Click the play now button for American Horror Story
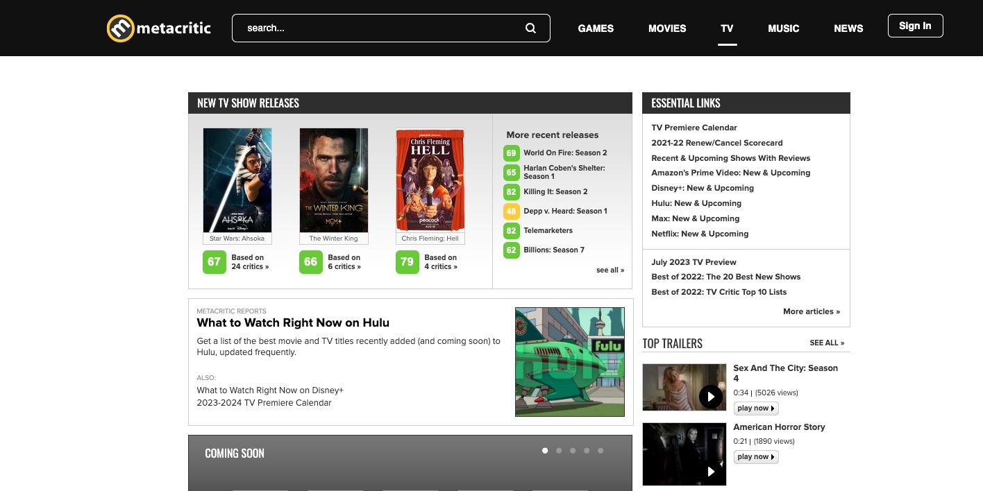Screen dimensions: 983x491 755,456
